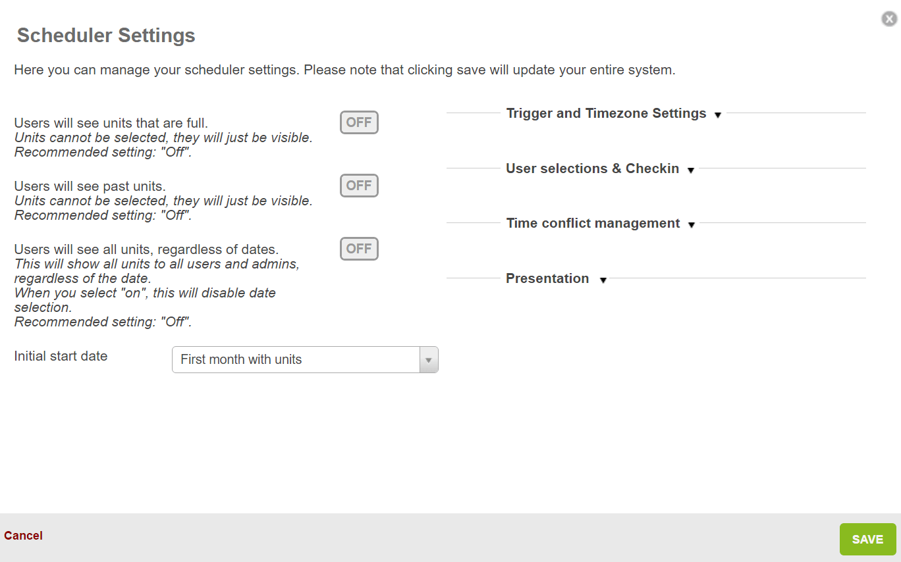Click the arrow next to Presentation
Screen dimensions: 901x562
tap(603, 280)
